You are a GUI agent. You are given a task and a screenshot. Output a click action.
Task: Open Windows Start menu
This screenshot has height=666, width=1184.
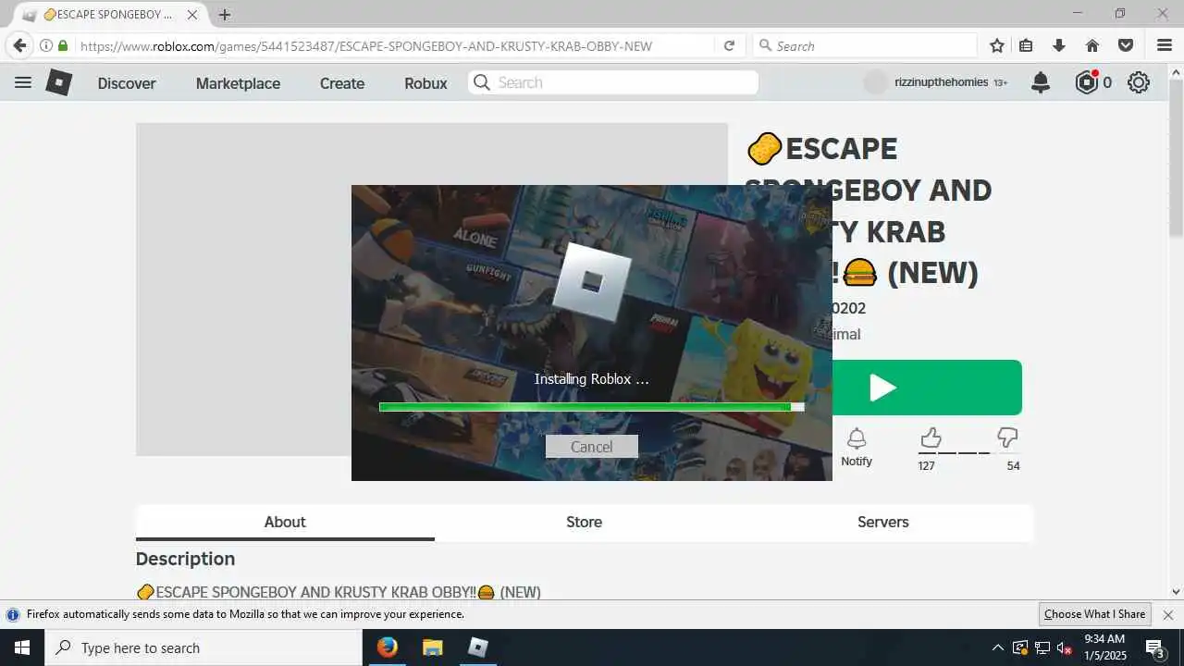(x=22, y=647)
